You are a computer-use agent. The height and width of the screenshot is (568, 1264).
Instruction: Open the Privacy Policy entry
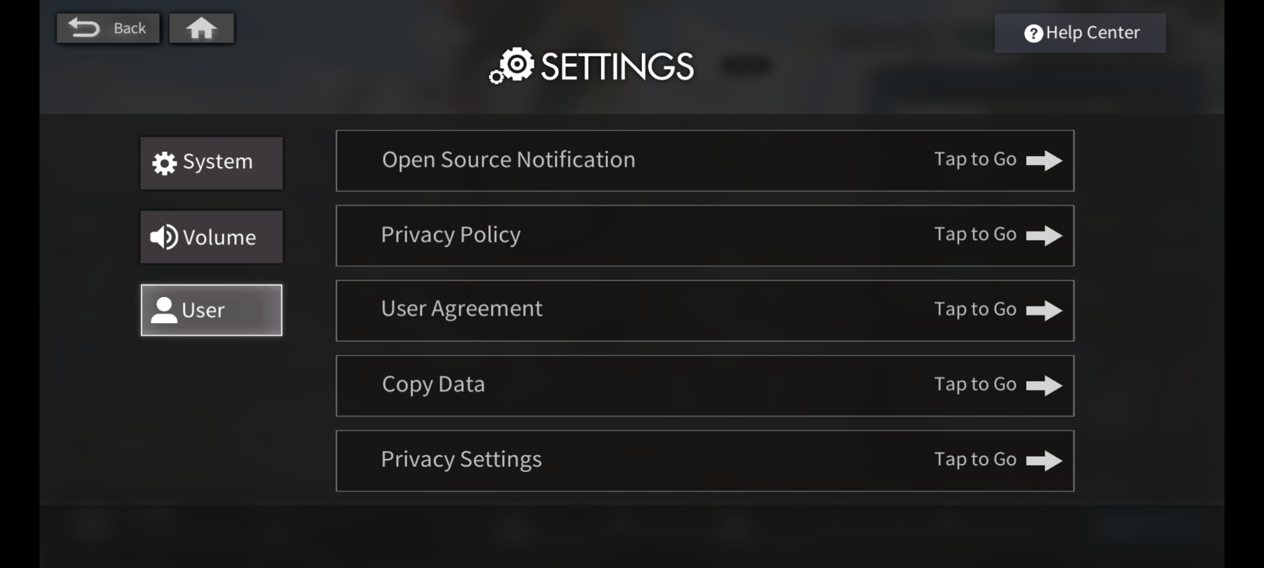(x=705, y=236)
